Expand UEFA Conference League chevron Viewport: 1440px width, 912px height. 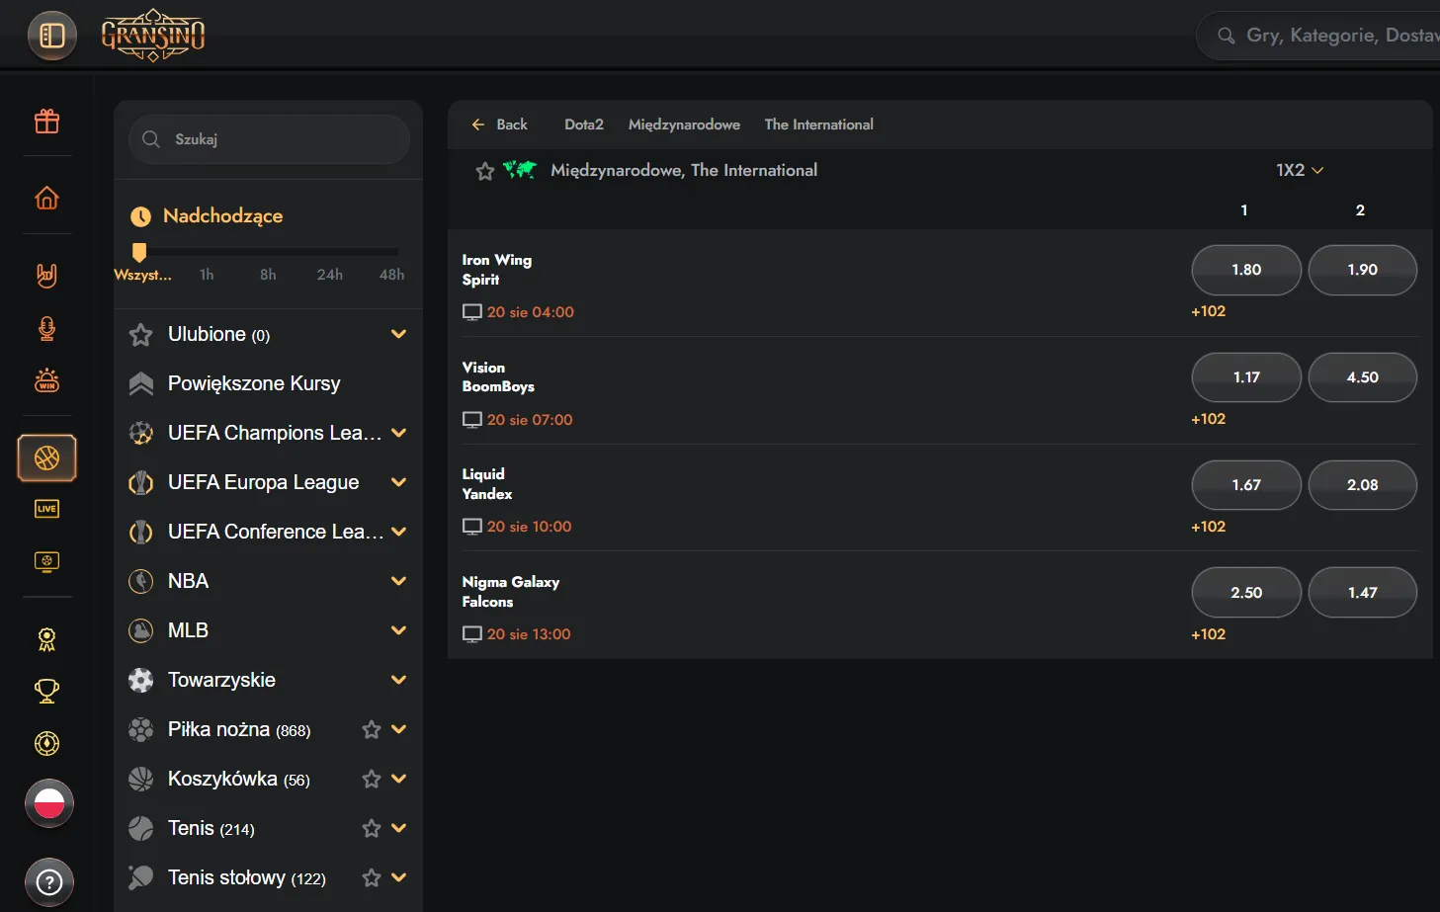pos(399,532)
